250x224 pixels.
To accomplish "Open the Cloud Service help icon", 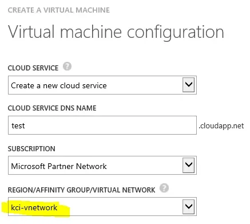I will pyautogui.click(x=67, y=66).
